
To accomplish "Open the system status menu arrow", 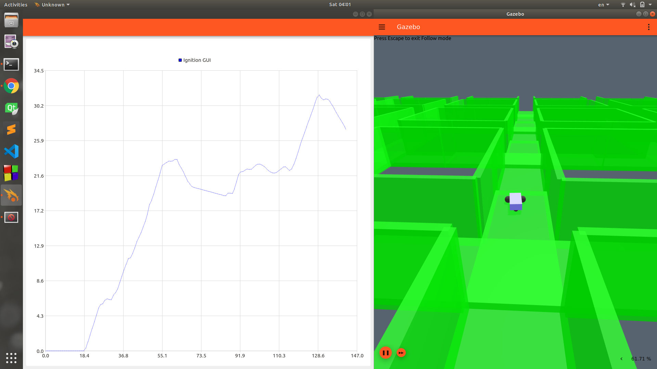I will (650, 5).
